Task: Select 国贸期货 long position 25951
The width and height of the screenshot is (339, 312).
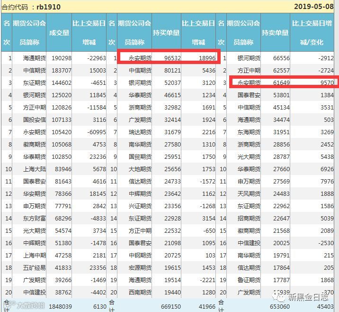Action: 172,157
